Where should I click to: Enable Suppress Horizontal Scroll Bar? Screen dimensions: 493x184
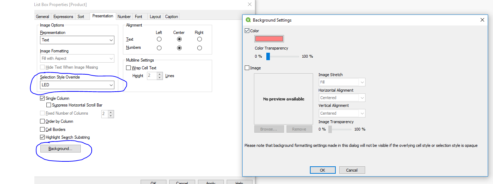pyautogui.click(x=49, y=105)
